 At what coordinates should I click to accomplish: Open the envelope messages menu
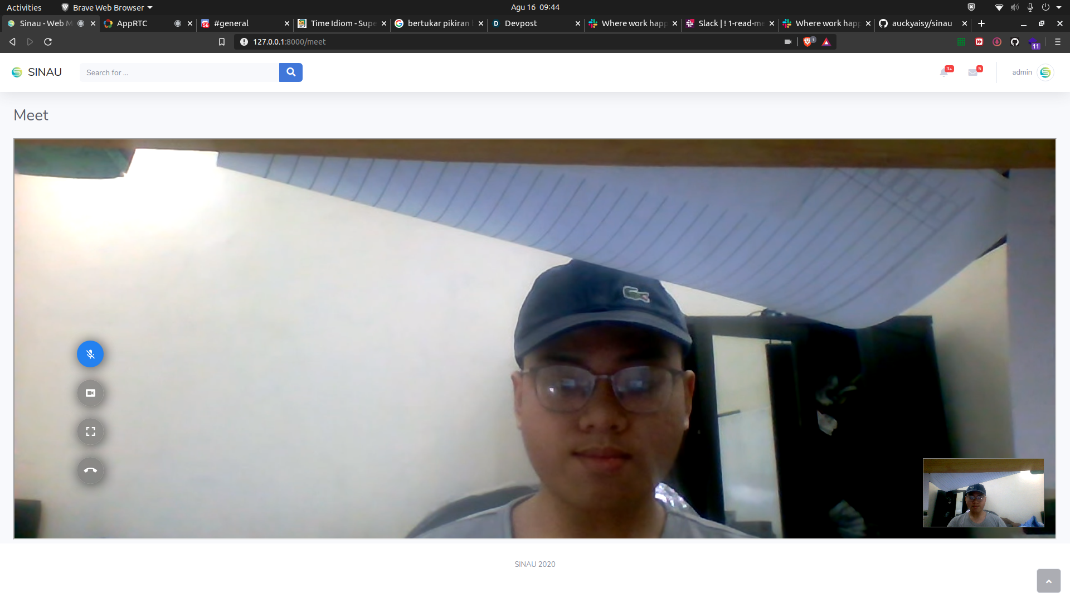pyautogui.click(x=973, y=72)
